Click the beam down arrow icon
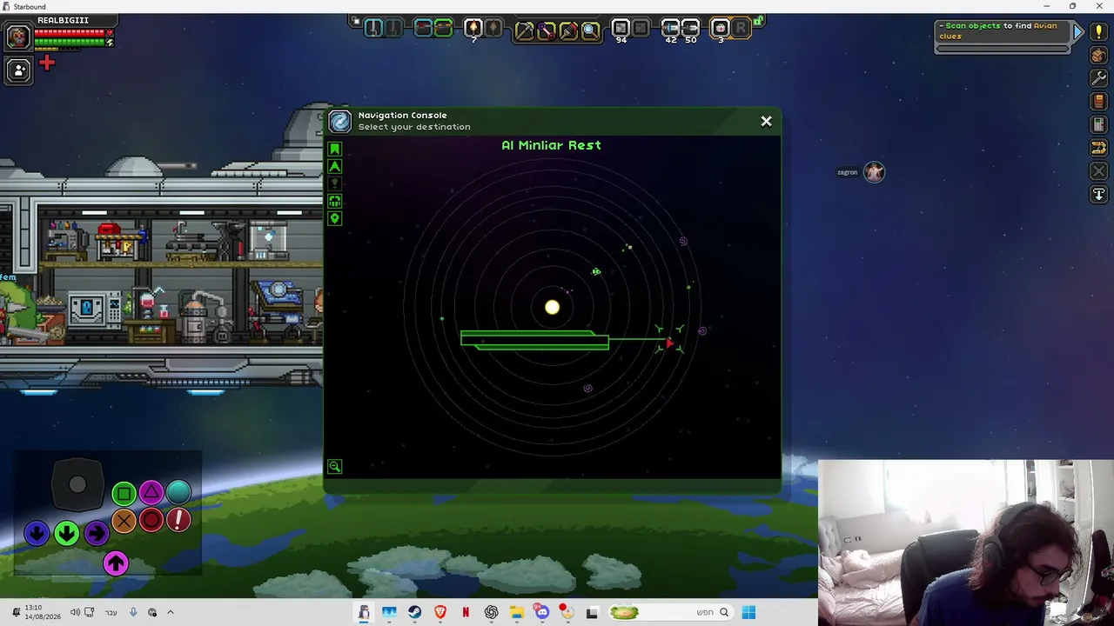The width and height of the screenshot is (1114, 626). click(1098, 195)
